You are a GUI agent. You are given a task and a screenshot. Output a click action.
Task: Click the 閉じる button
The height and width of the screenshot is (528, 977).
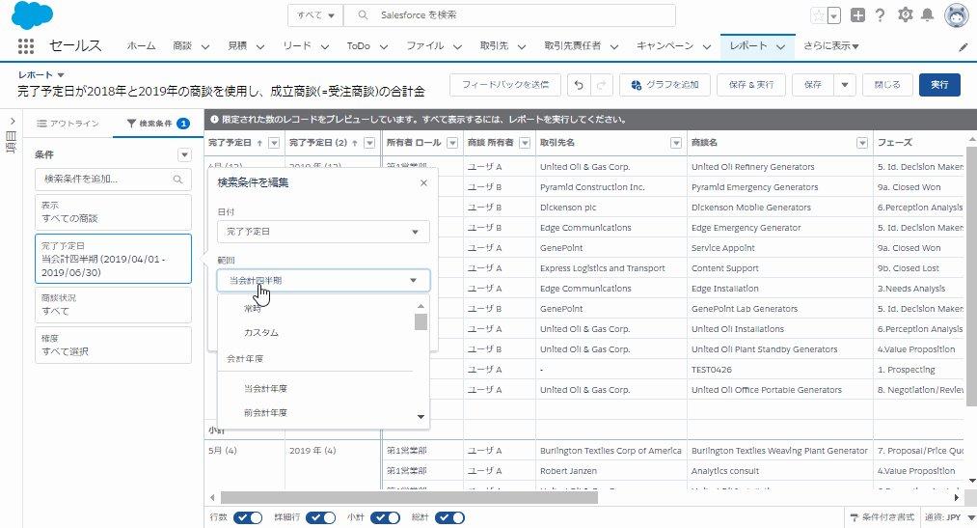[x=887, y=85]
